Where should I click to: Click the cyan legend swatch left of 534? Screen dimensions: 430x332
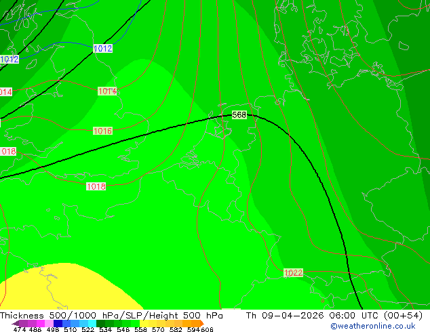92,323
